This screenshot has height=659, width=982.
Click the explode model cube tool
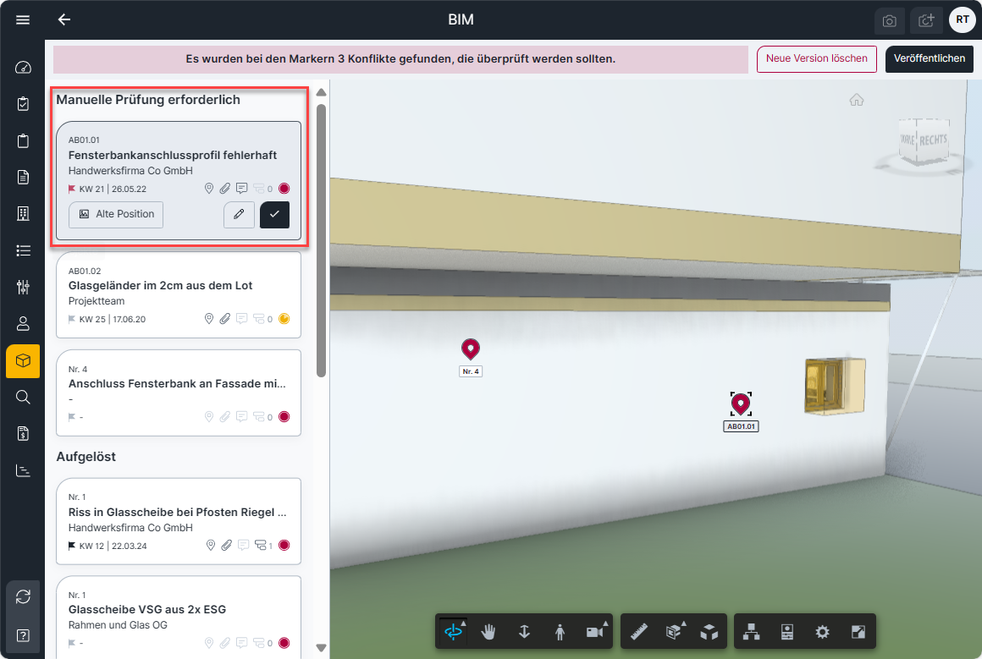(709, 632)
